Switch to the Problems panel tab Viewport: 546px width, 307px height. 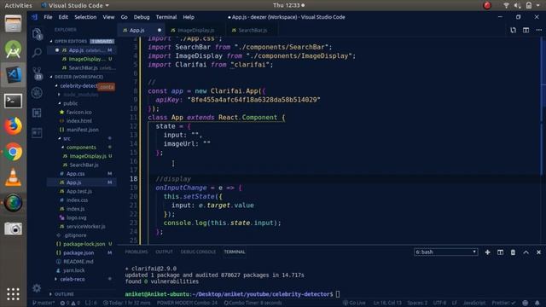click(x=136, y=252)
